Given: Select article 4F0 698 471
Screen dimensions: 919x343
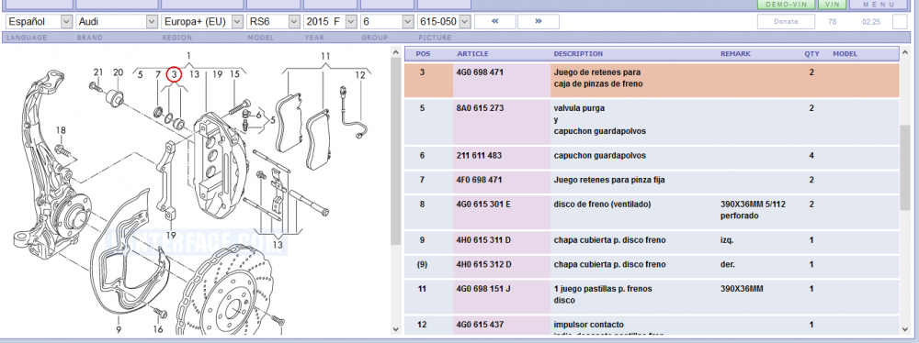Looking at the screenshot, I should (479, 180).
